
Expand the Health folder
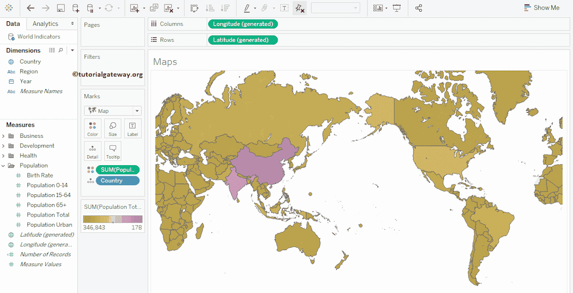tap(3, 156)
